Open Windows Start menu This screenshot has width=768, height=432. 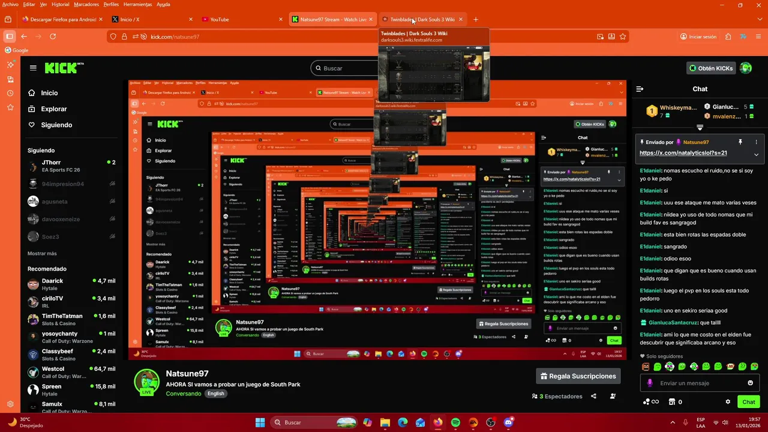tap(260, 422)
